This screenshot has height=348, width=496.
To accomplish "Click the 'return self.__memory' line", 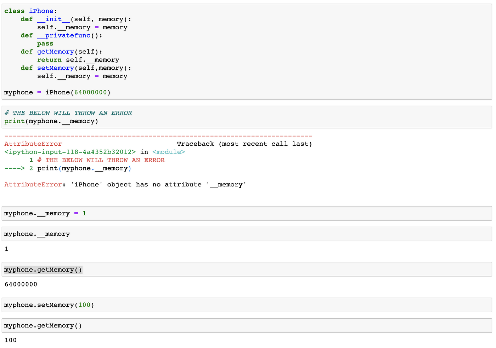I will pyautogui.click(x=78, y=60).
